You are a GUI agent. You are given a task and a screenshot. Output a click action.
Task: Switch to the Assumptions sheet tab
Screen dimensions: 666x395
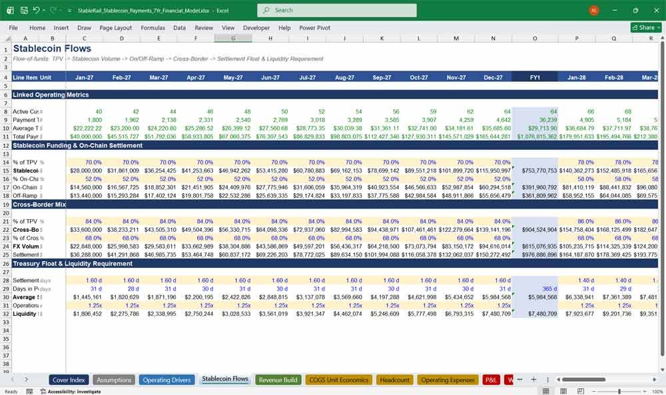(x=114, y=380)
